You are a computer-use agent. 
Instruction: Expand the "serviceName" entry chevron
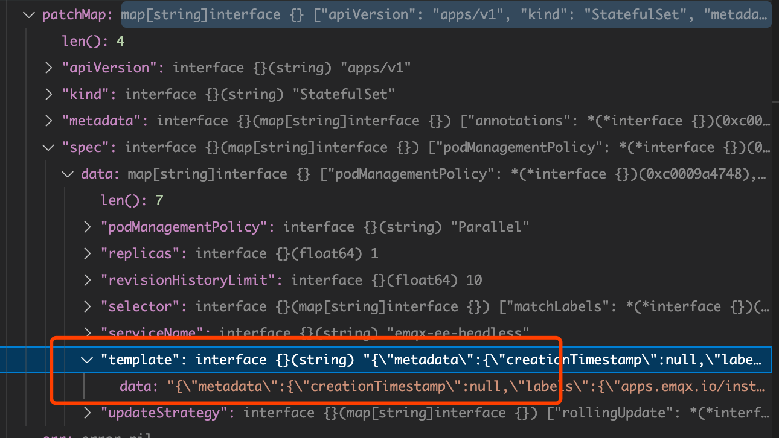88,332
